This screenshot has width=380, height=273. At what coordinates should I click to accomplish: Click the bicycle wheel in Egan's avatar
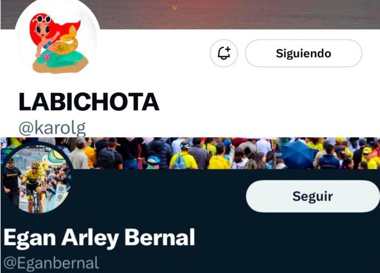point(38,204)
